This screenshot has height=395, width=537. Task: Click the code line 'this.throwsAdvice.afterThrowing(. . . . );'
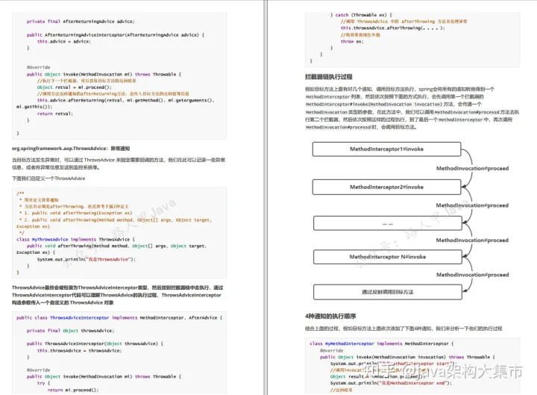[x=392, y=28]
